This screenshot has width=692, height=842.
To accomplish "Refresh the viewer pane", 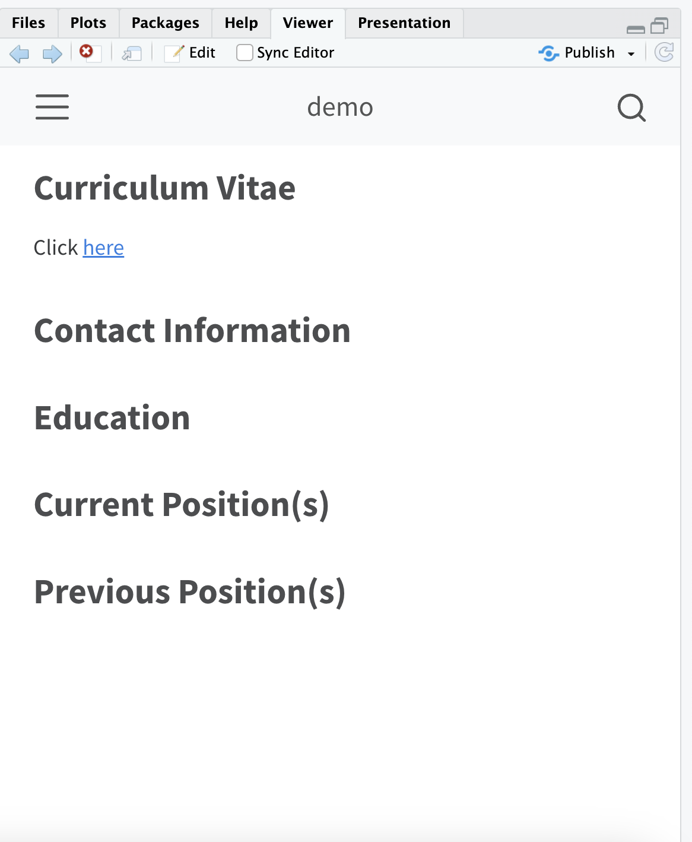I will coord(664,52).
